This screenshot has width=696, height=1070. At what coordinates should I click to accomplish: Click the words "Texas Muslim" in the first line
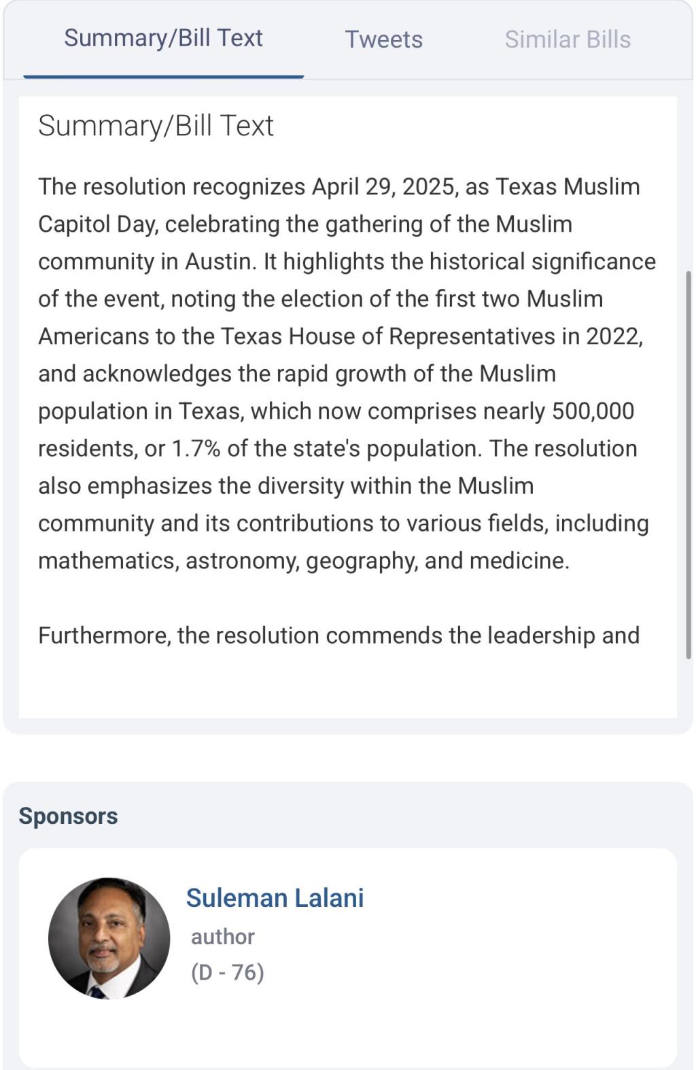pos(568,187)
